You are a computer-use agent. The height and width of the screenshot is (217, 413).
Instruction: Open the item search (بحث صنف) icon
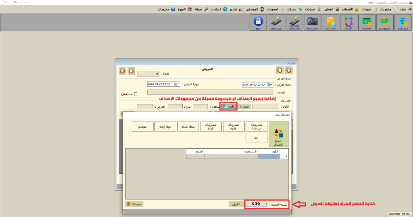tap(330, 23)
